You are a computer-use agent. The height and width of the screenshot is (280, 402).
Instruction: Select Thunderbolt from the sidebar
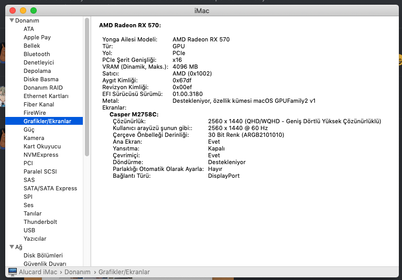click(40, 222)
